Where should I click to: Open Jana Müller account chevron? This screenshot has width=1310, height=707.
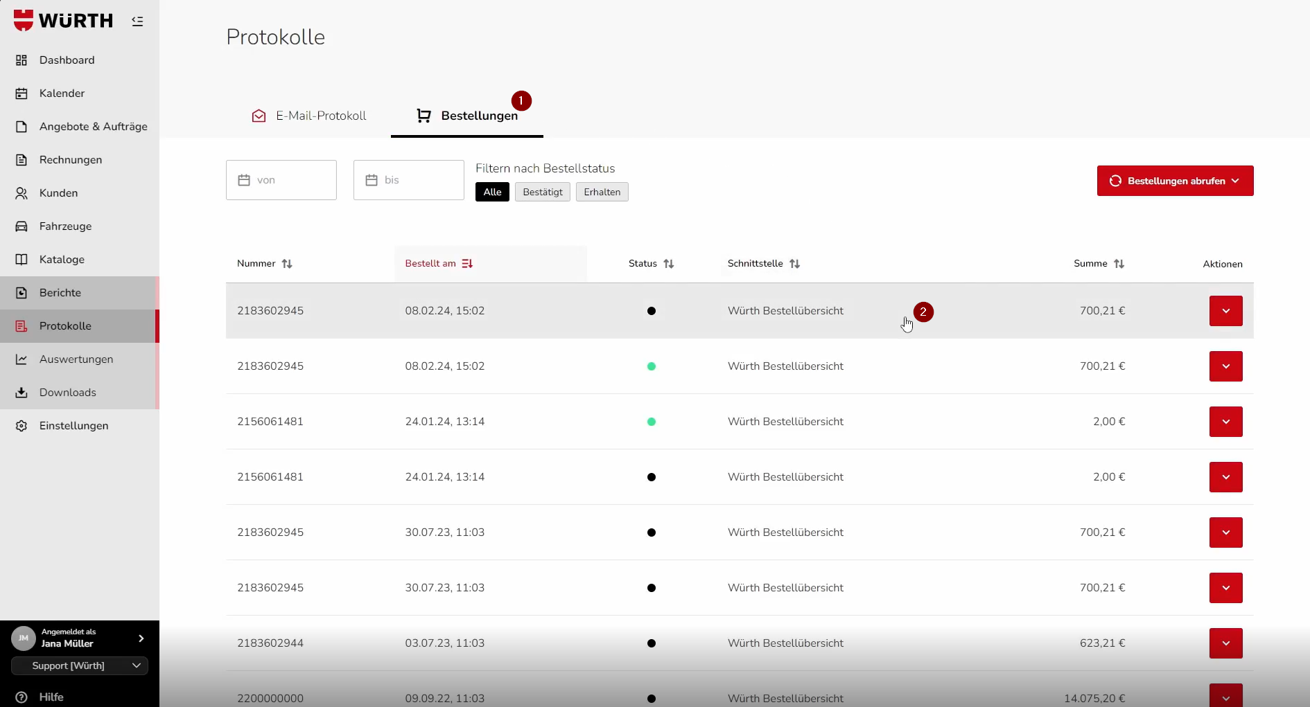coord(141,638)
